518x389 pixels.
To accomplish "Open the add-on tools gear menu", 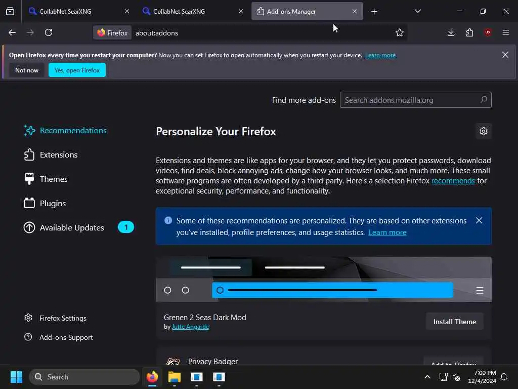I will pos(484,131).
